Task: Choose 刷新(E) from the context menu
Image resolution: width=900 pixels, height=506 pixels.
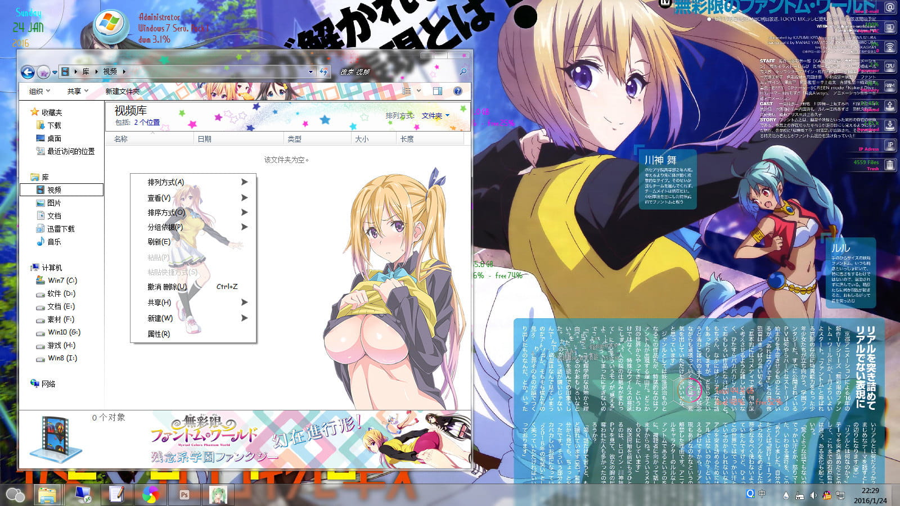Action: (193, 242)
